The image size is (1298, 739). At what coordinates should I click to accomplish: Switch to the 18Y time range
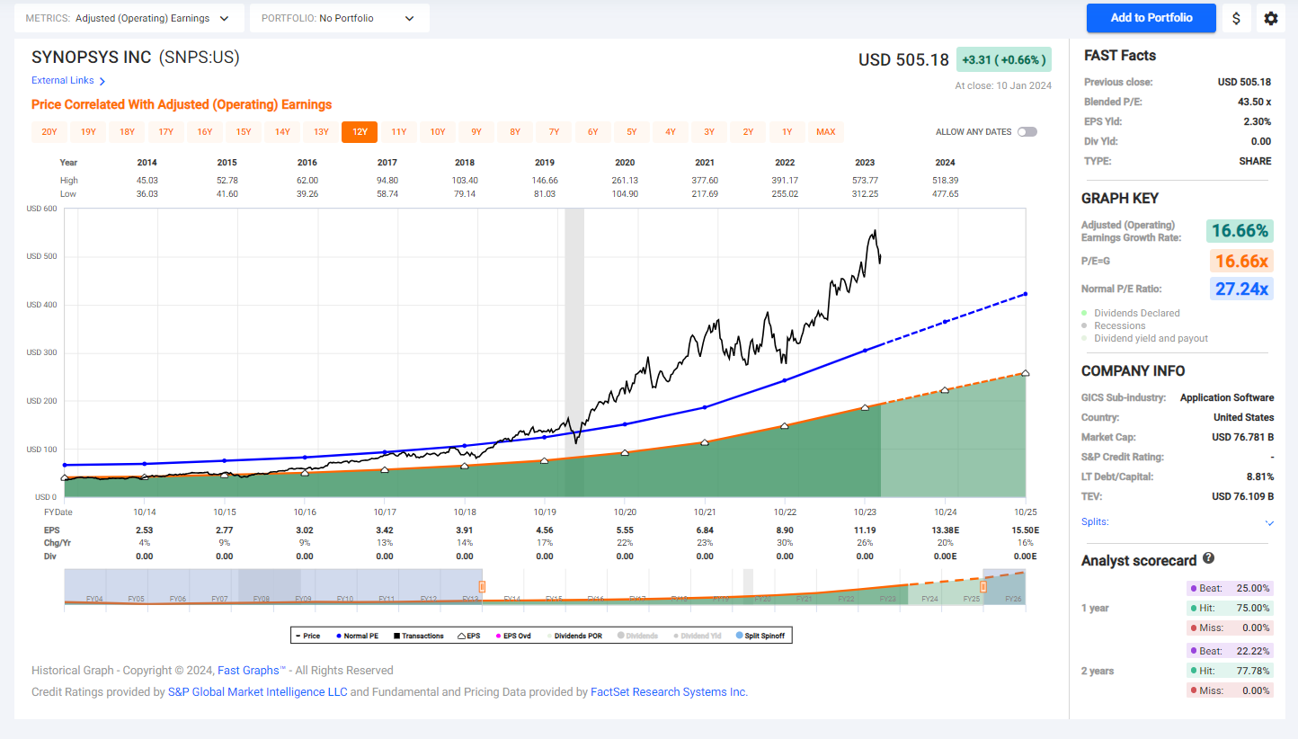click(x=127, y=132)
